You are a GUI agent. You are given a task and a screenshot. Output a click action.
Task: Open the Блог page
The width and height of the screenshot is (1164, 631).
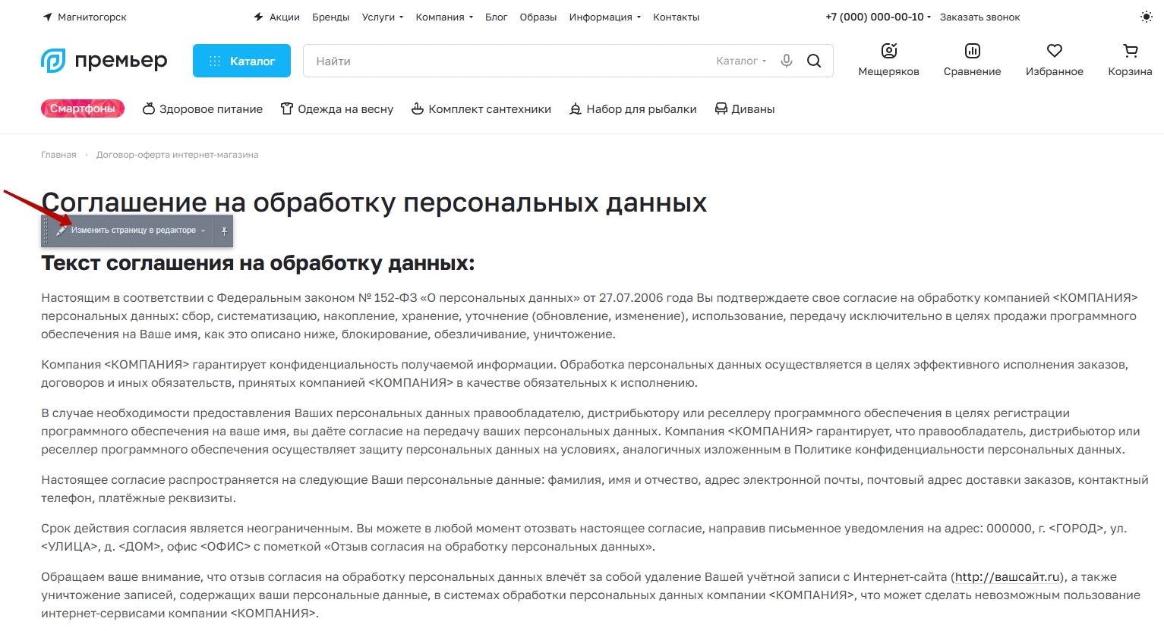pyautogui.click(x=496, y=17)
